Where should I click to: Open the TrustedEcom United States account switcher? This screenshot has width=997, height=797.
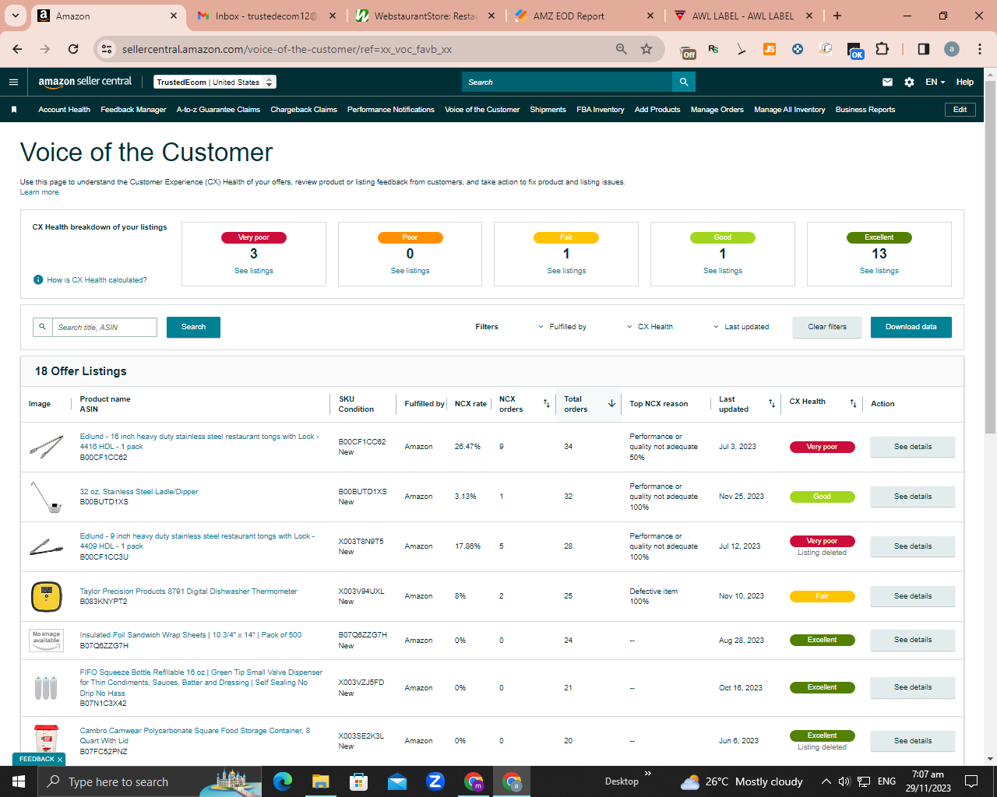click(x=215, y=82)
